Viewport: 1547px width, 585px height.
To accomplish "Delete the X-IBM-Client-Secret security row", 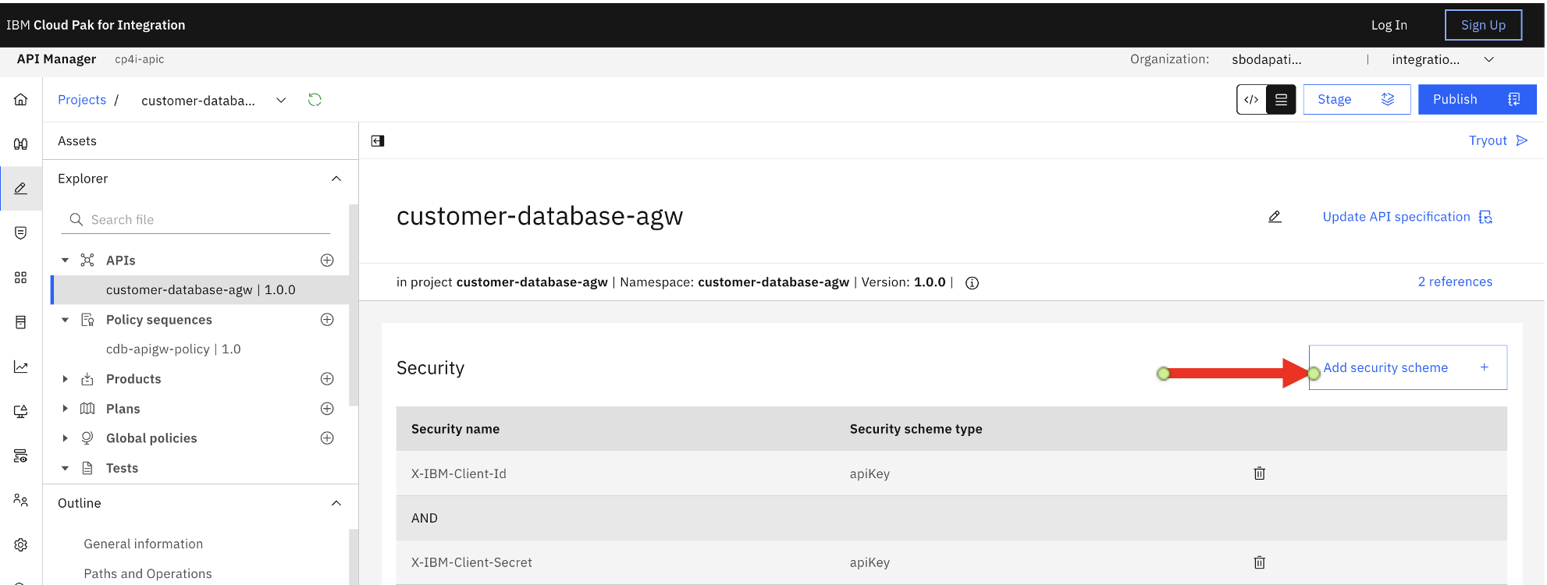I will click(1259, 562).
